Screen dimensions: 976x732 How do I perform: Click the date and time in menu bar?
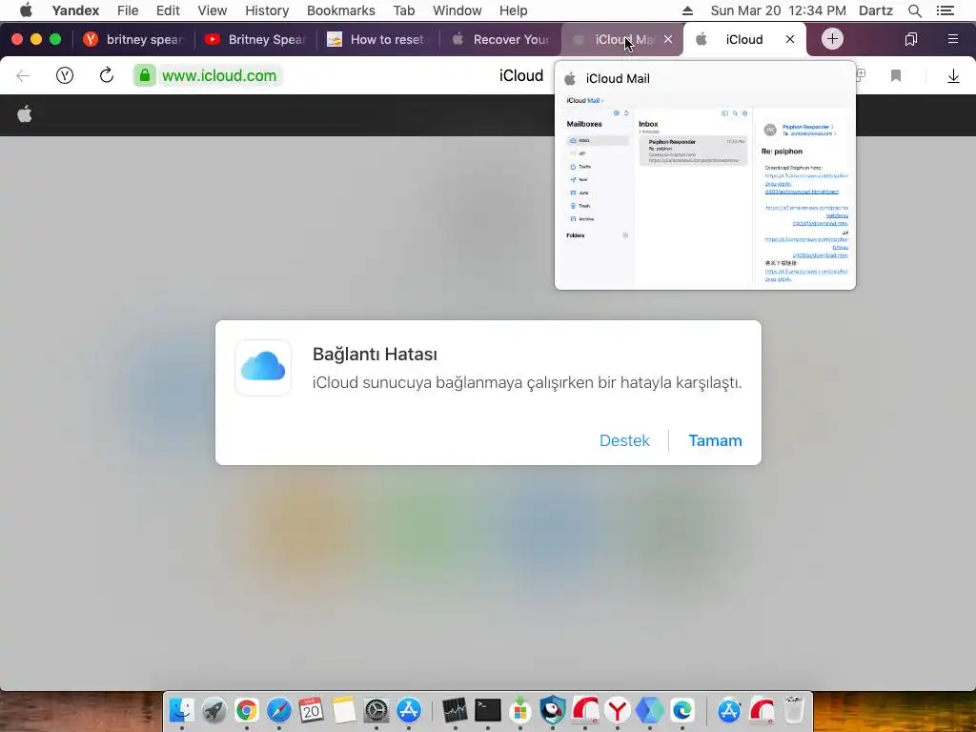click(778, 10)
